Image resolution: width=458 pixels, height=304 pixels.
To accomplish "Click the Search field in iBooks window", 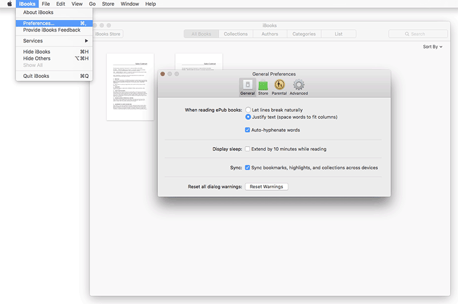I will 418,34.
